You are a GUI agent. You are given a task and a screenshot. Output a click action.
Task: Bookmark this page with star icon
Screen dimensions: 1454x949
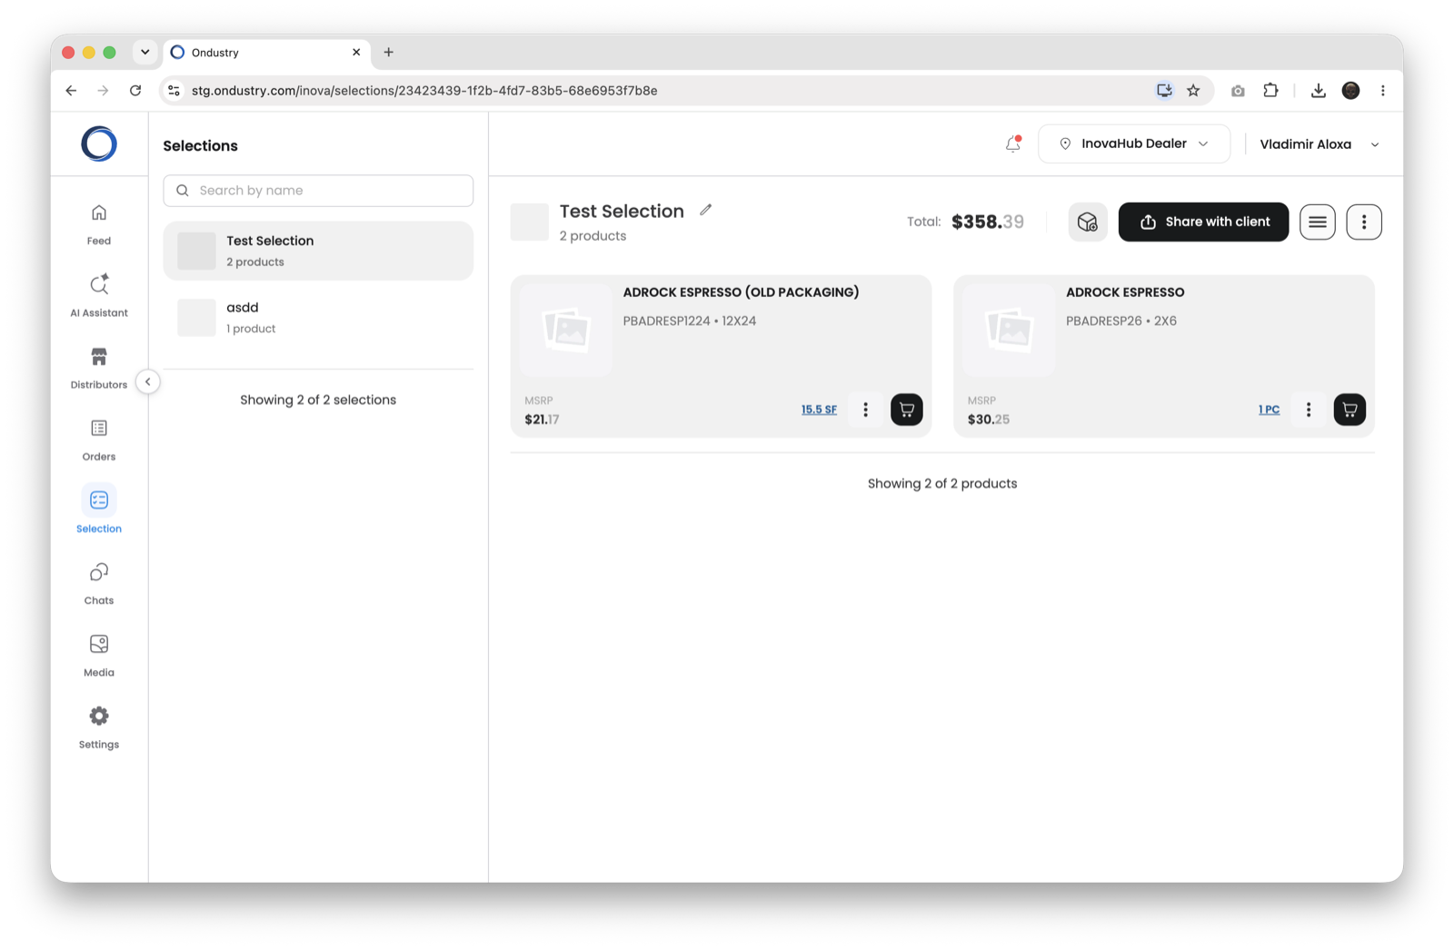coord(1193,91)
